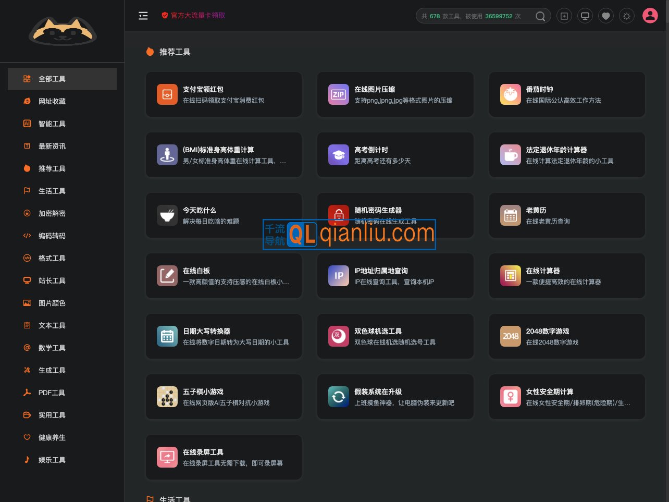
Task: Open the 双色球机选工具 ball icon
Action: point(339,336)
